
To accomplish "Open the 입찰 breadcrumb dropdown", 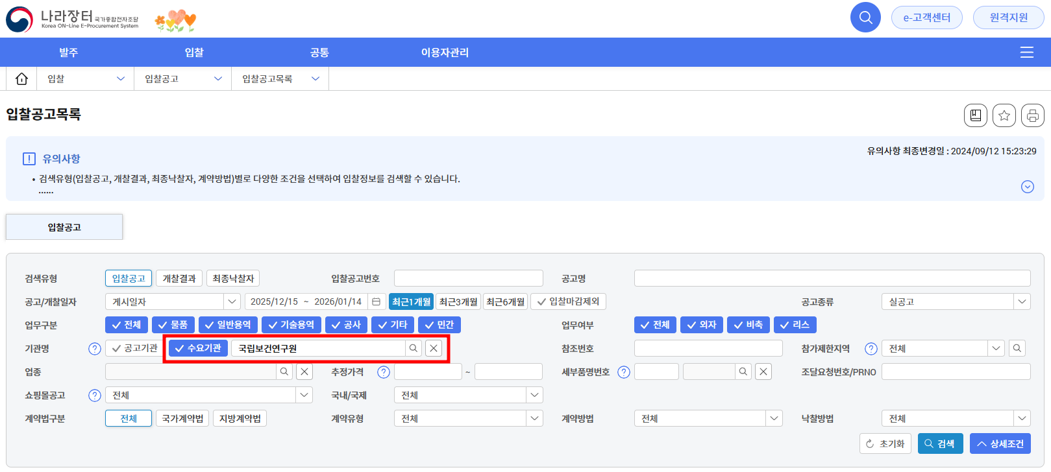I will 86,78.
